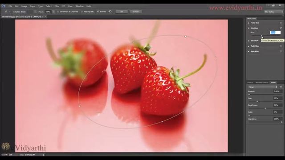Screen dimensions: 285x160
Task: Adjust the Roughness slider
Action: coord(265,108)
